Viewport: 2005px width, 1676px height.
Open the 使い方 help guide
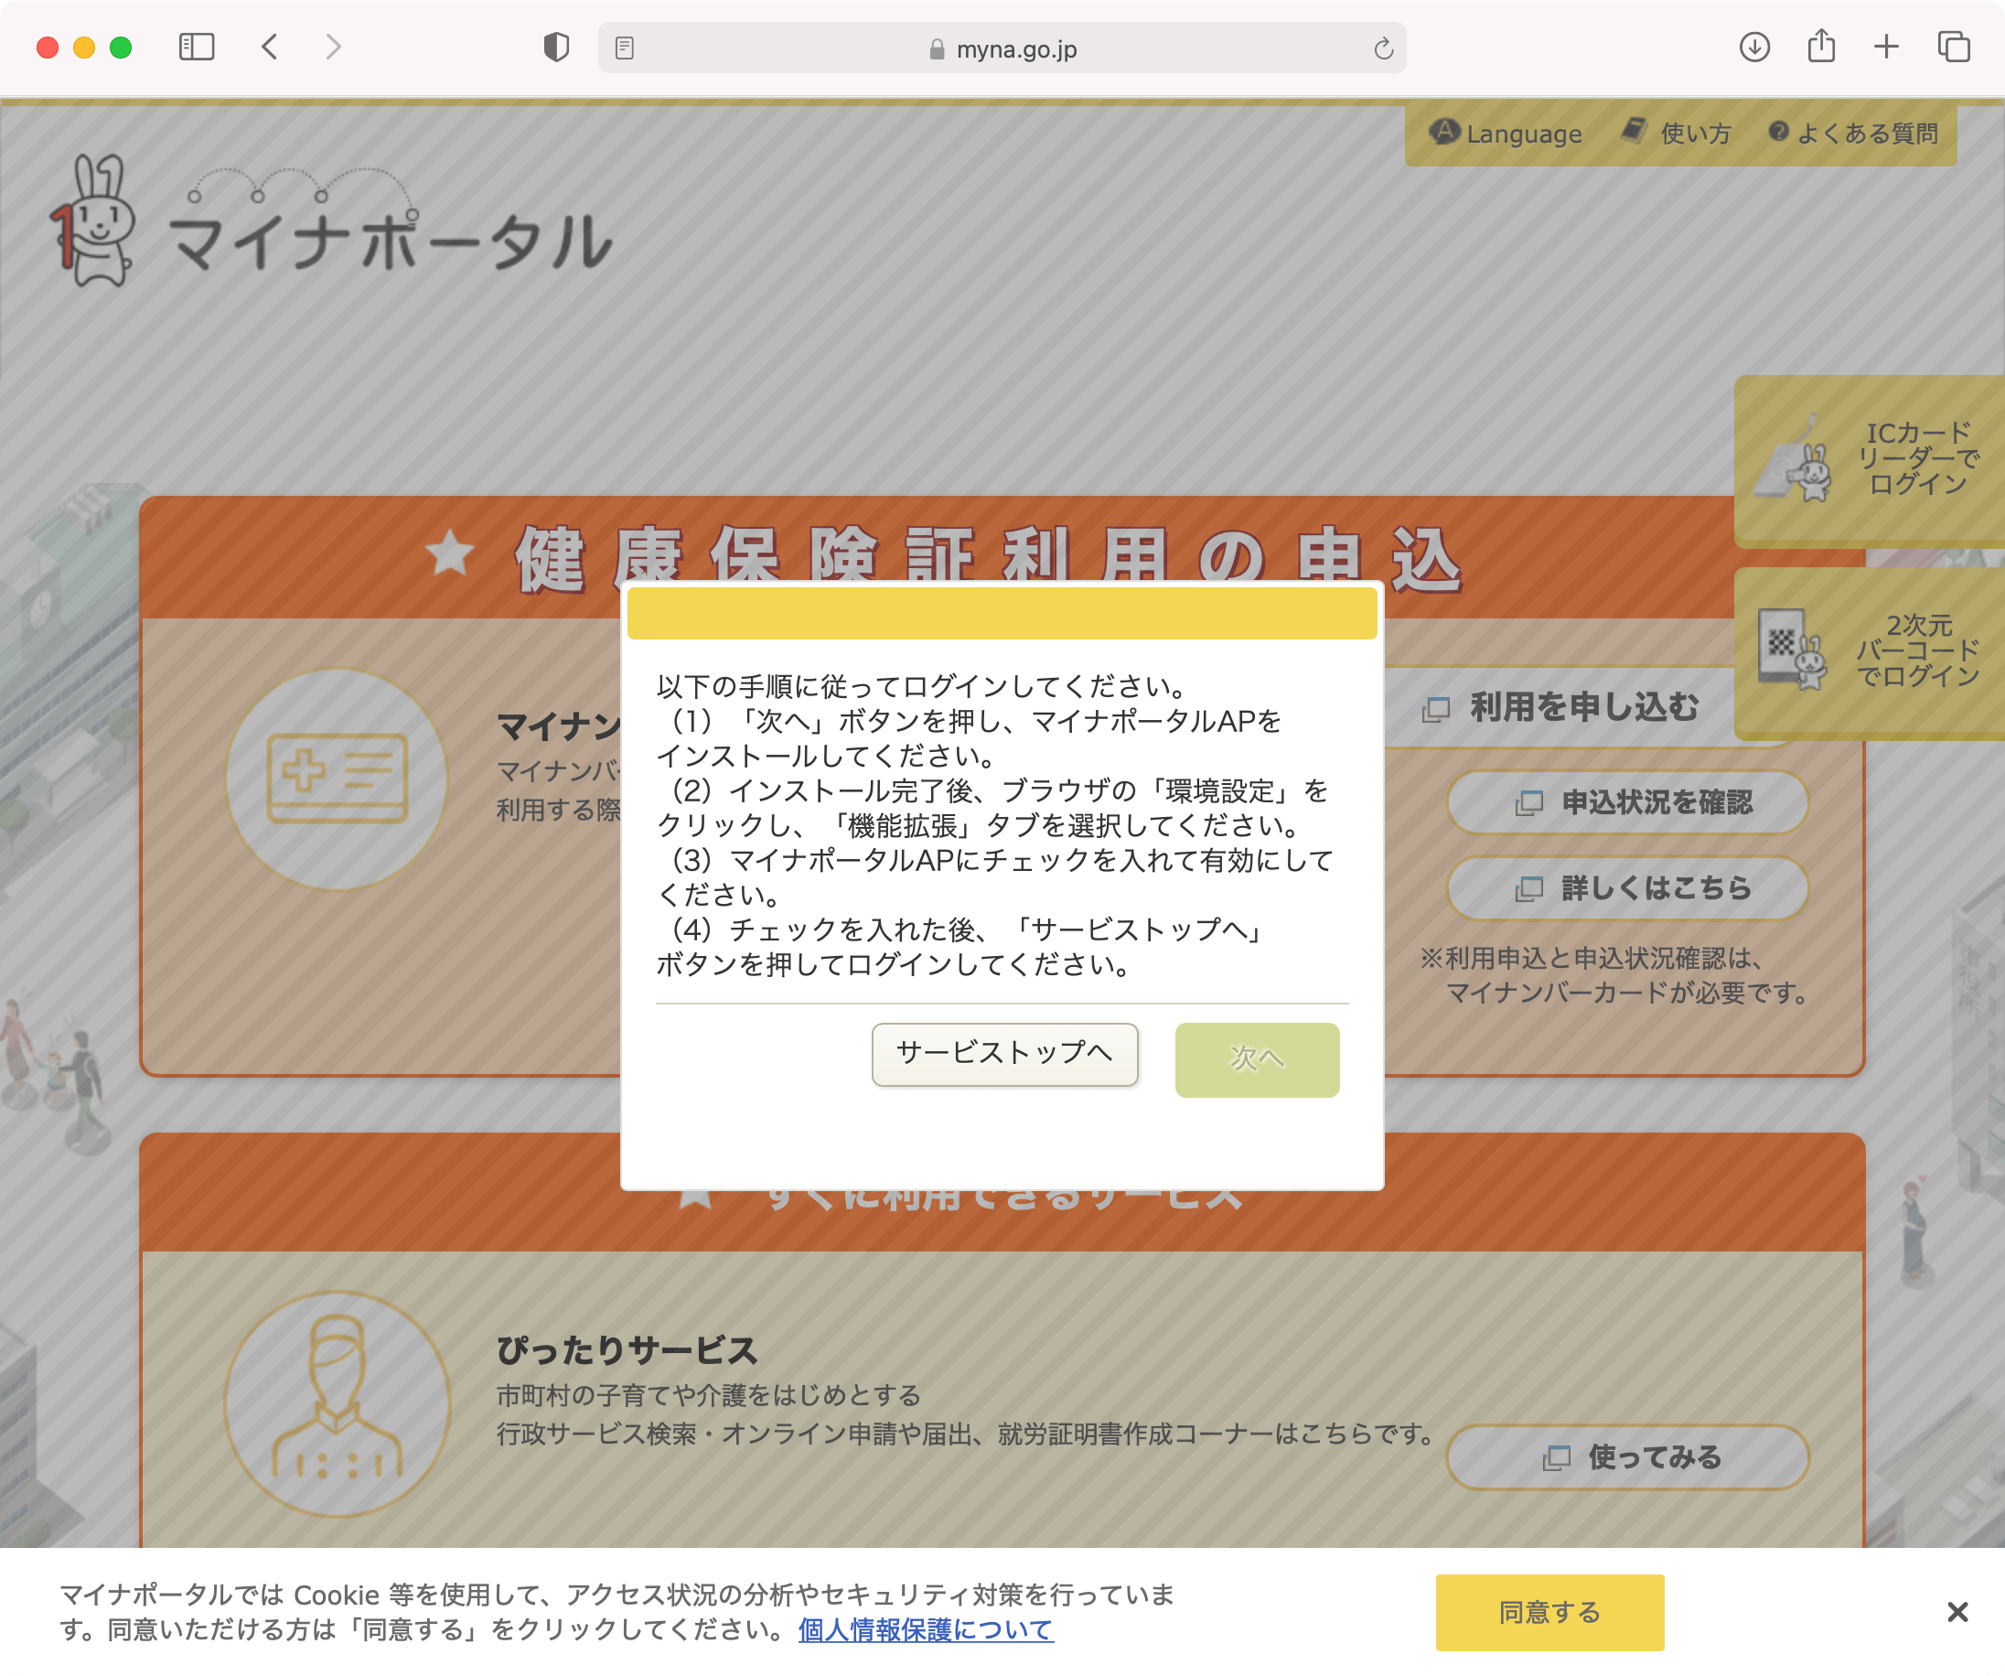click(1676, 133)
